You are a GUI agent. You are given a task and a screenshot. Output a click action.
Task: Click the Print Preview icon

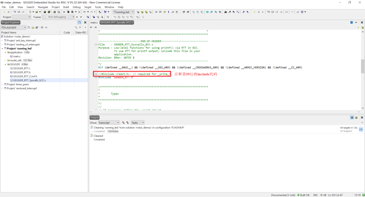point(59,12)
